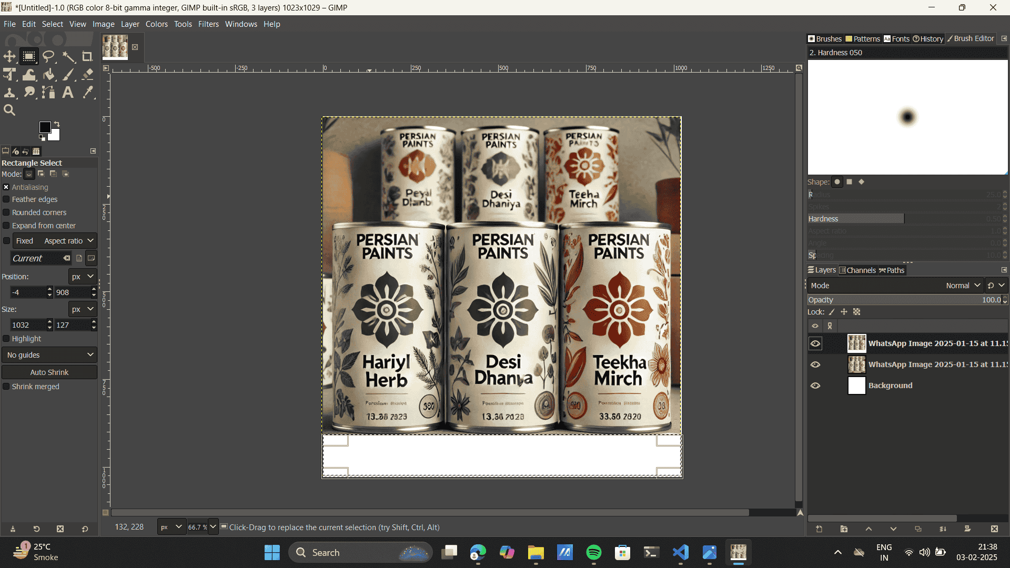Raise the selected layer one step

[868, 529]
